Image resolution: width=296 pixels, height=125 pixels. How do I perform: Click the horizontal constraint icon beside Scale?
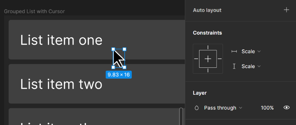pyautogui.click(x=234, y=51)
